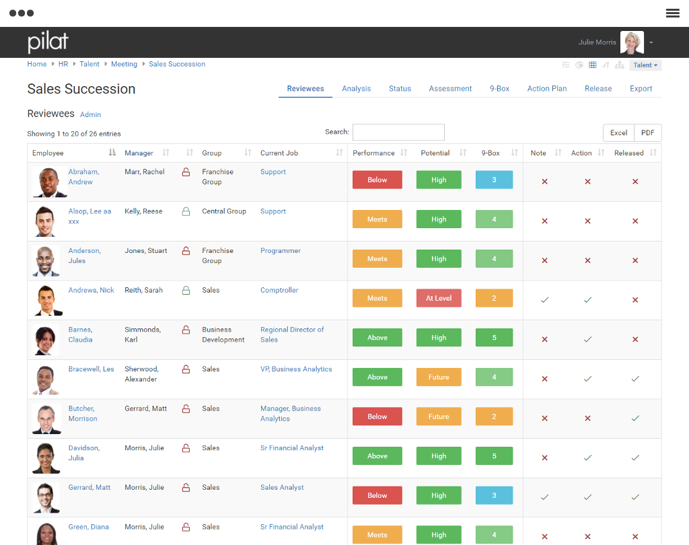Toggle the Released cross for Green, Diana
The image size is (689, 545).
click(634, 535)
